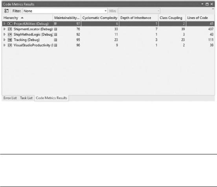Open the window position dropdown arrow
This screenshot has height=187, width=217.
[202, 4]
